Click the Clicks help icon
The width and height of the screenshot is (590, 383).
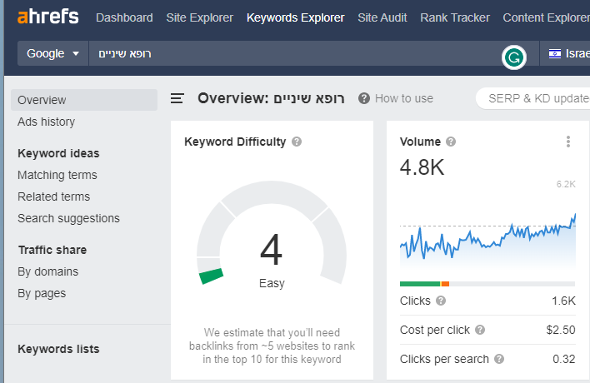pos(441,301)
